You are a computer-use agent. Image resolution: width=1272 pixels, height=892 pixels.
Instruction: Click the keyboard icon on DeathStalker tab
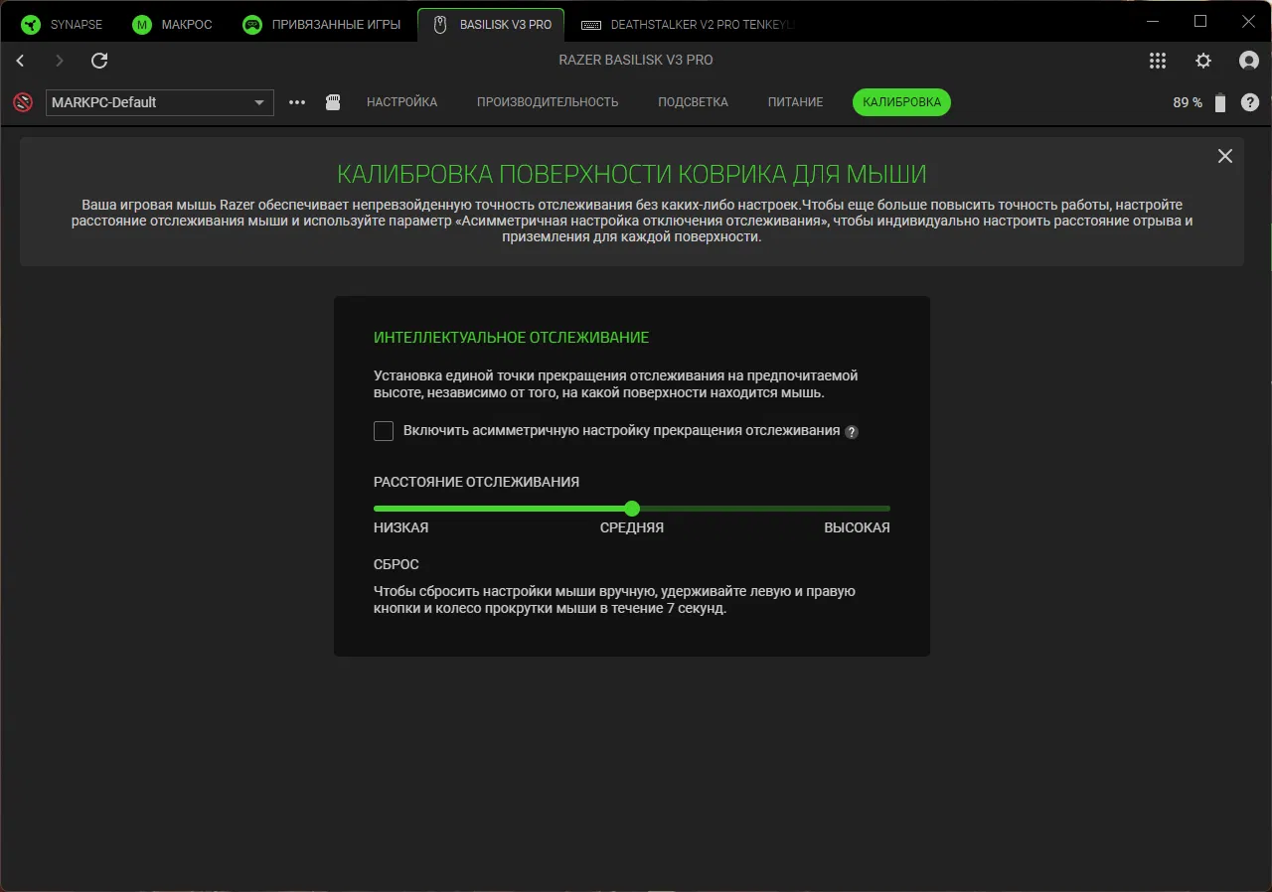(x=590, y=24)
